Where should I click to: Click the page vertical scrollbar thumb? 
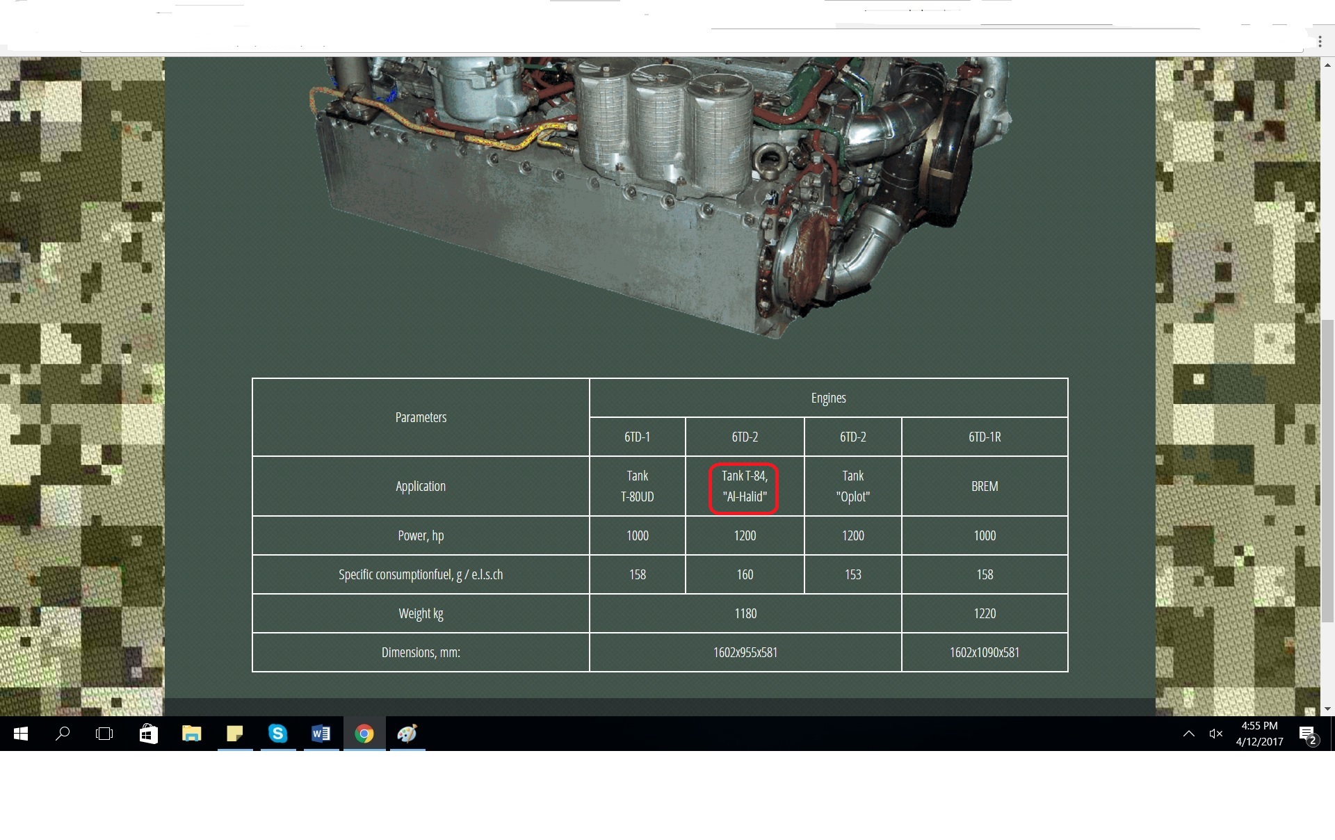tap(1327, 470)
